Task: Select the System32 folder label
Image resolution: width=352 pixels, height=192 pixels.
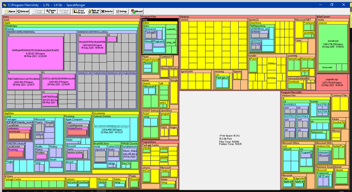Action: point(253,20)
